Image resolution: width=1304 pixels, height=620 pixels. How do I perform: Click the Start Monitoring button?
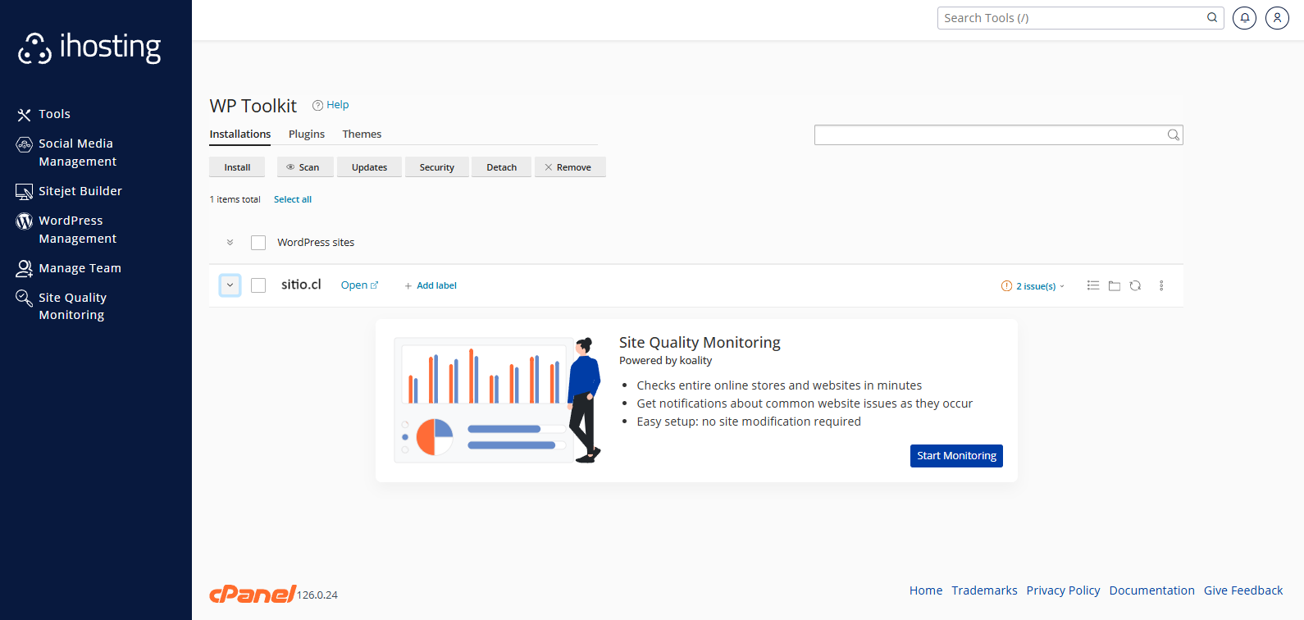(956, 456)
